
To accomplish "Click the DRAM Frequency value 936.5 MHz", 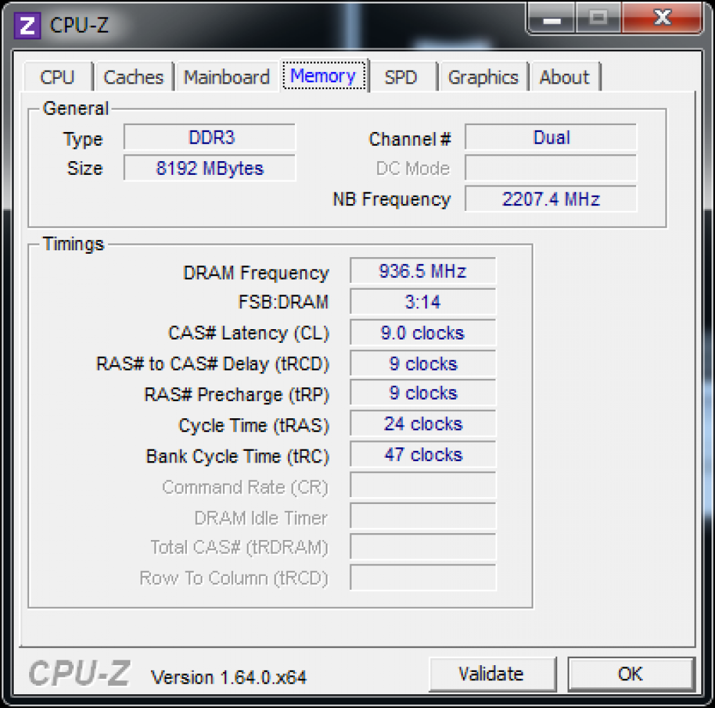I will tap(423, 271).
